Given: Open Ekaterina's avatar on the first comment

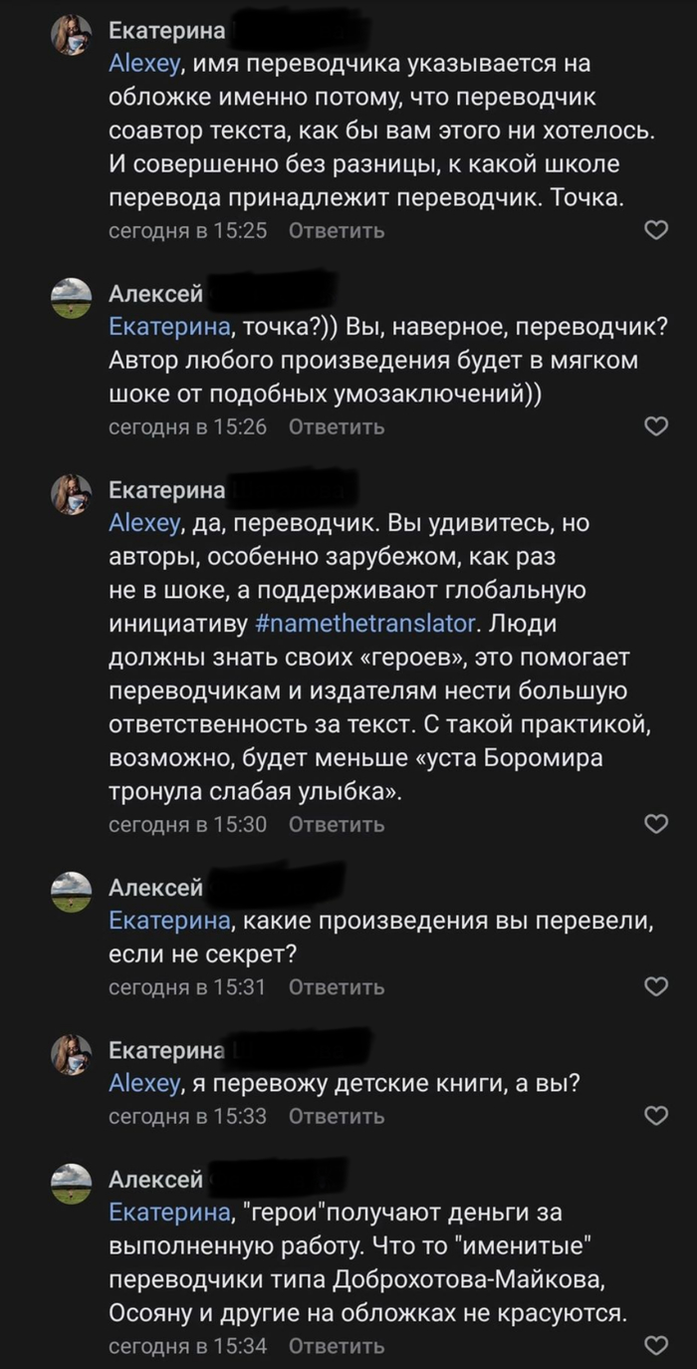Looking at the screenshot, I should tap(72, 37).
